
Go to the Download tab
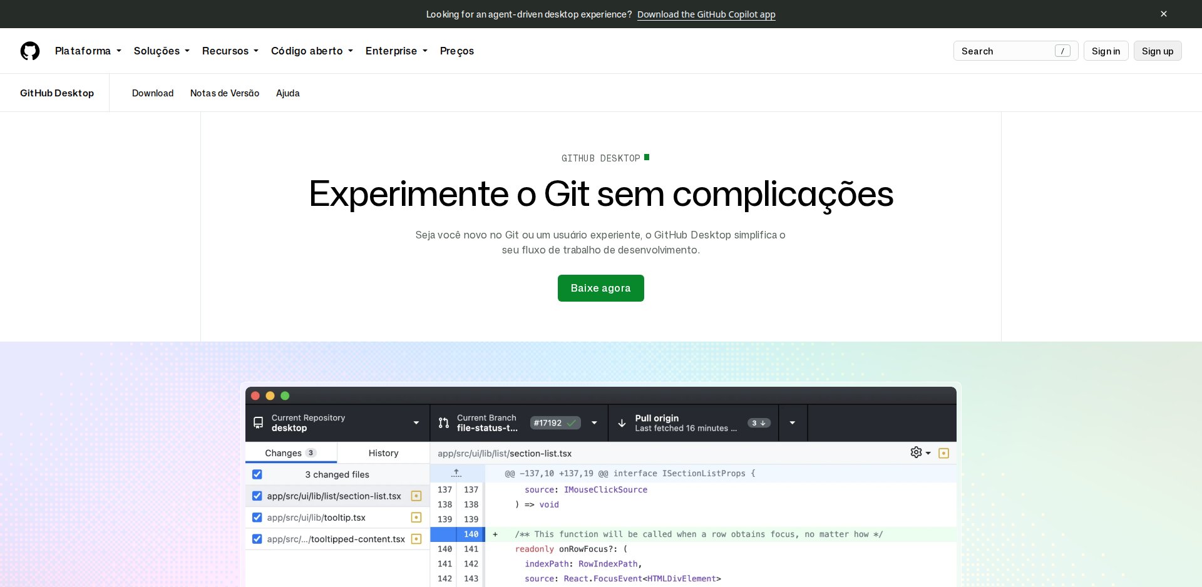(153, 93)
